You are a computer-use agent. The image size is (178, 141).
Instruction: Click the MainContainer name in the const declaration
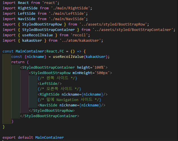point(30,51)
